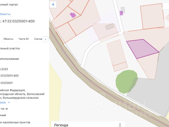Switch to the Объекты tab
Image resolution: width=169 pixels, height=127 pixels.
(x=8, y=39)
